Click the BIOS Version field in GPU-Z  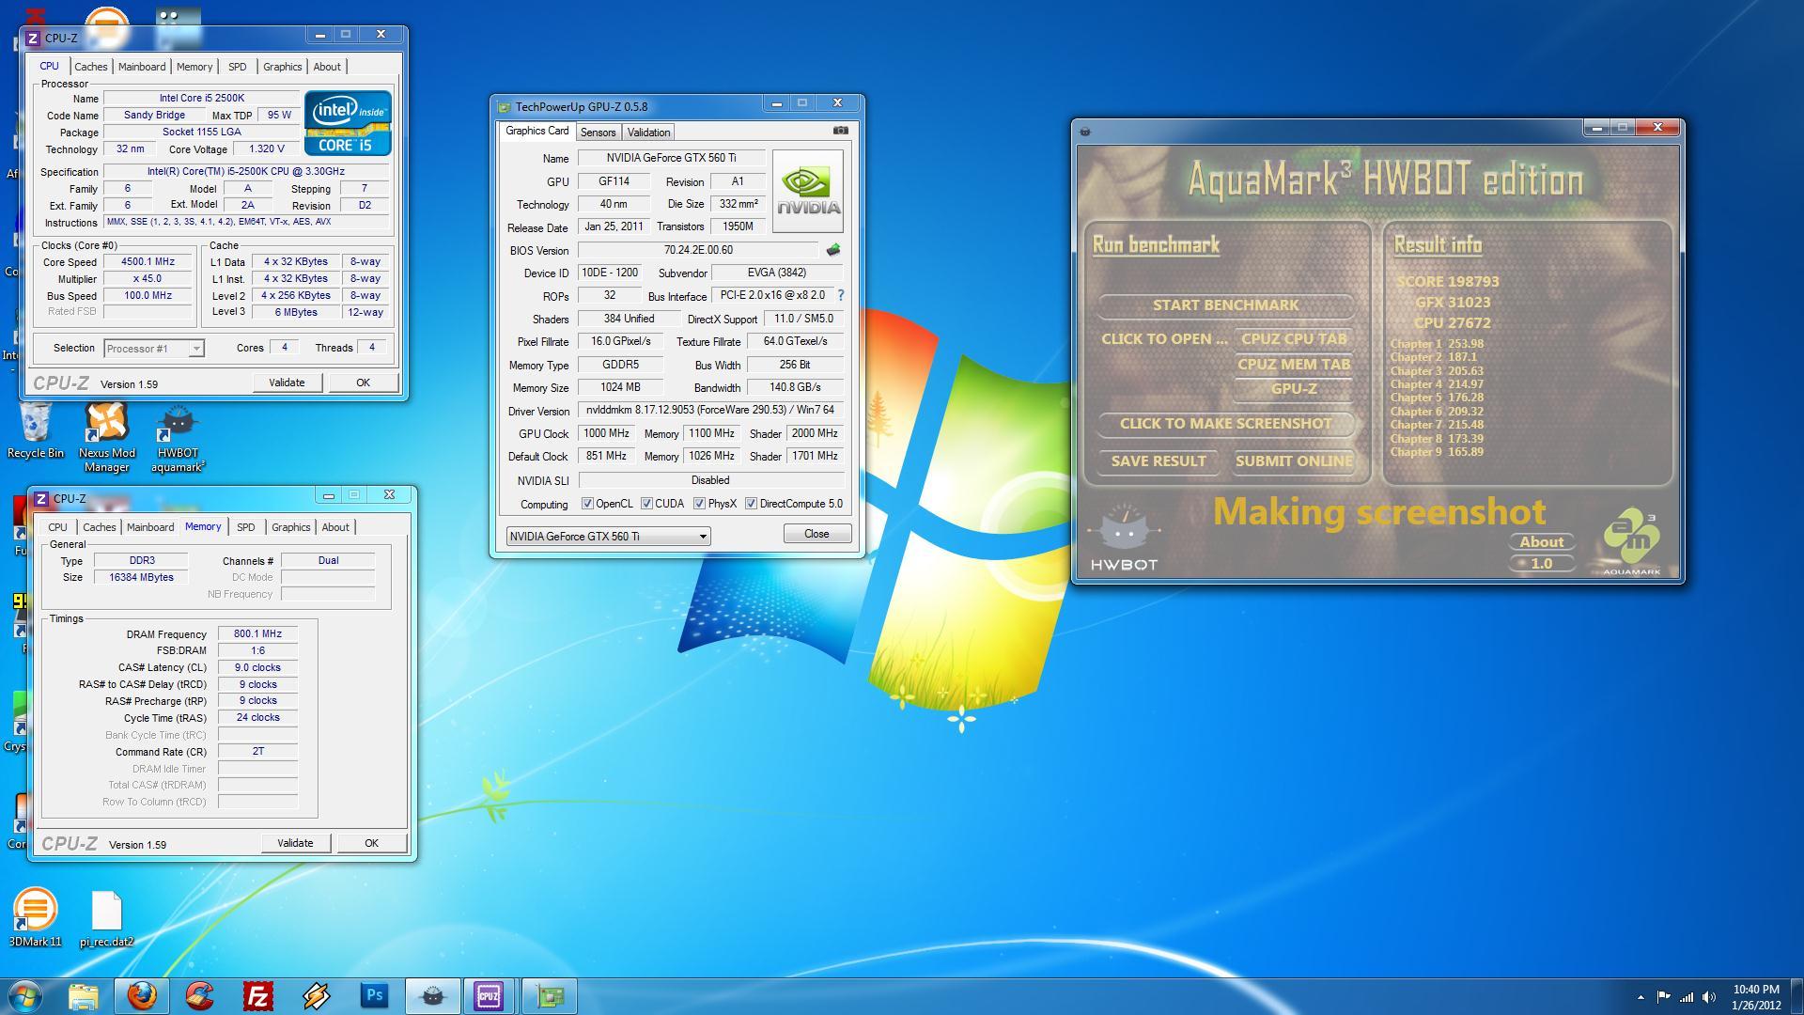(x=698, y=250)
